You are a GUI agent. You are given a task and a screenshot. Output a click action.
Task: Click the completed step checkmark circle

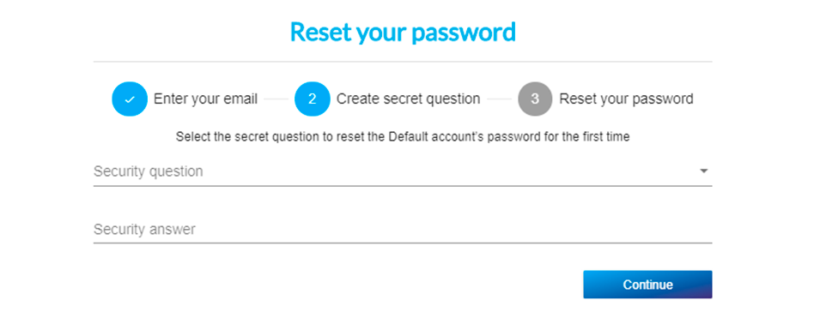(x=130, y=99)
